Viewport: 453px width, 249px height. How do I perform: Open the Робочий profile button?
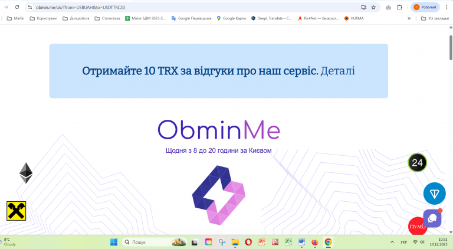425,7
